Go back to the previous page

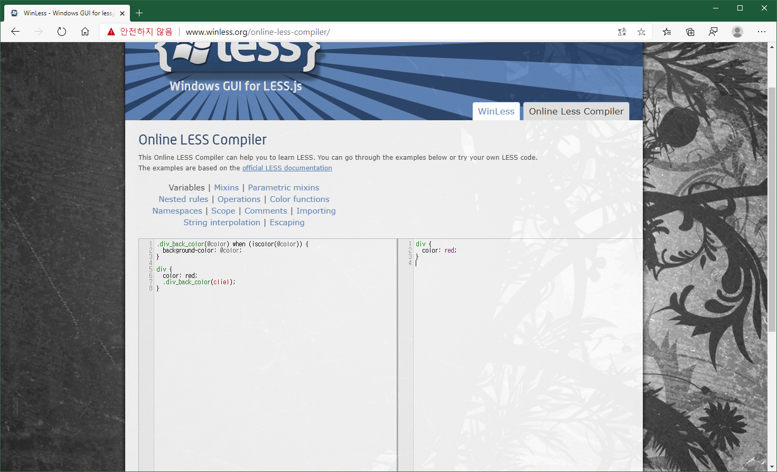(x=15, y=32)
